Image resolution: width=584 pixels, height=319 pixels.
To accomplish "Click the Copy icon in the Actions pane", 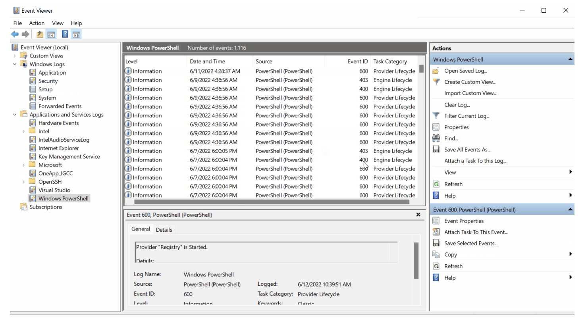I will pyautogui.click(x=436, y=255).
